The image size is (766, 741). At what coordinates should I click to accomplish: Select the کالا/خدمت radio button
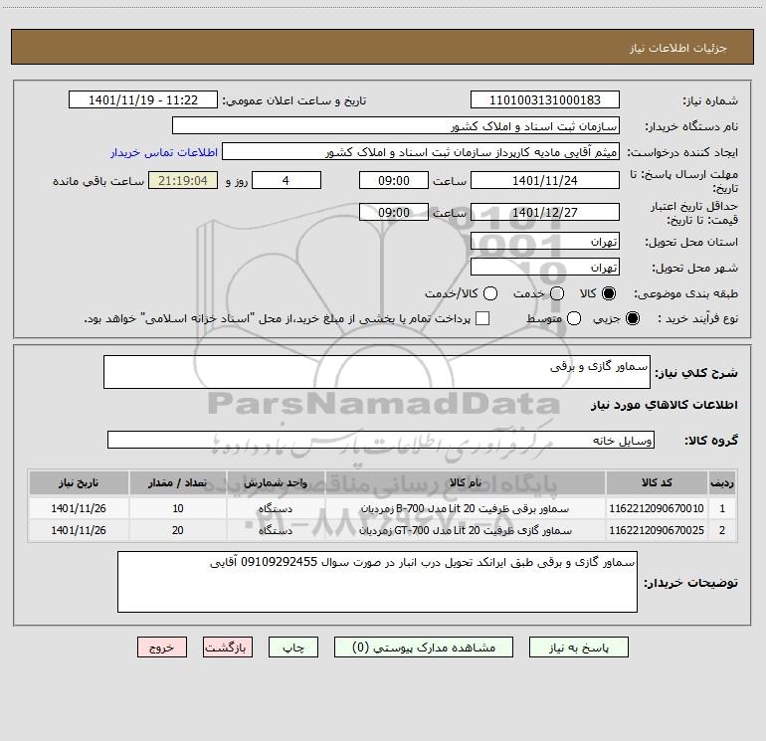[490, 293]
